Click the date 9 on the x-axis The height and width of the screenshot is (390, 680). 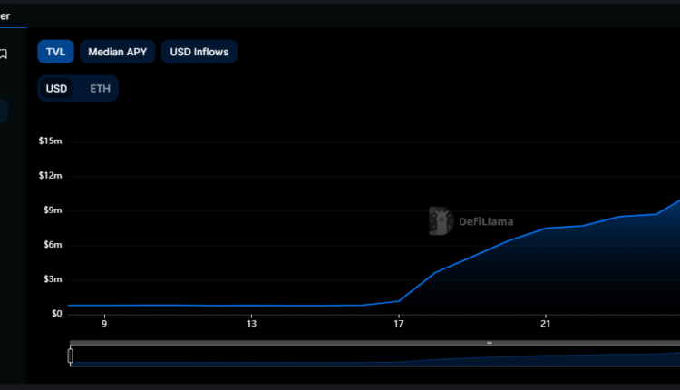[104, 324]
